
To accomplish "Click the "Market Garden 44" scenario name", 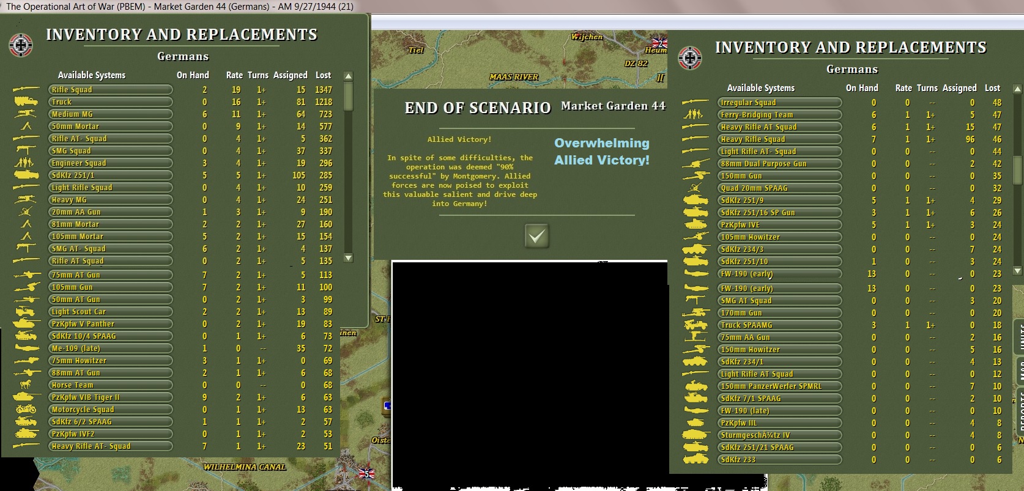I will click(x=613, y=106).
